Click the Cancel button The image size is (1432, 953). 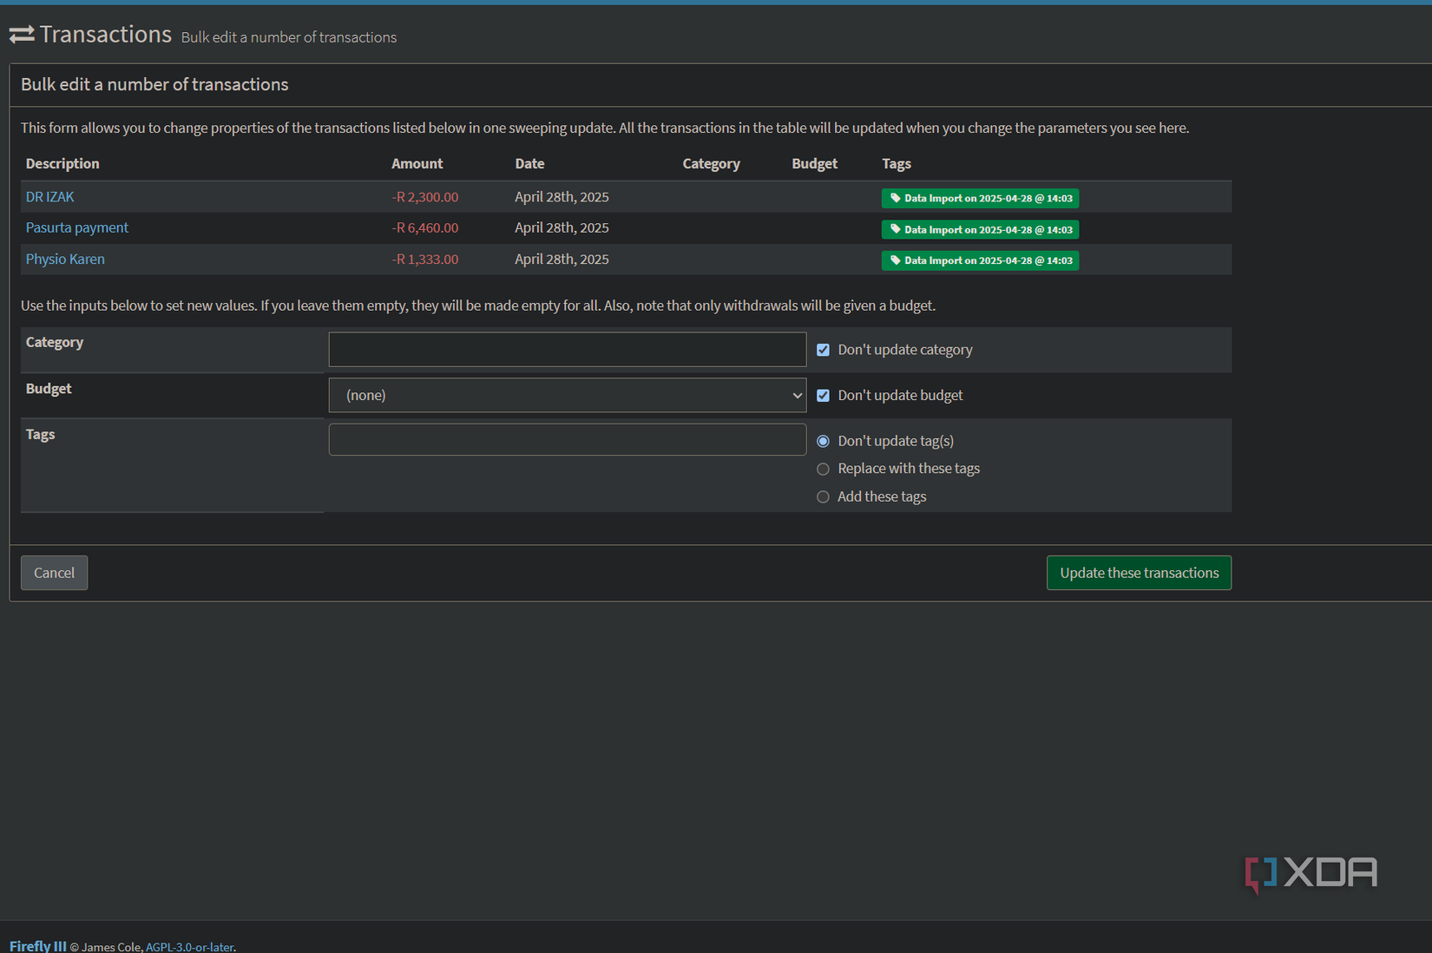[x=54, y=573]
